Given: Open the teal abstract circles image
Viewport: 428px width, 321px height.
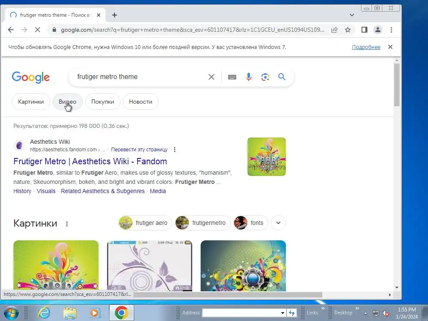Looking at the screenshot, I should click(243, 265).
